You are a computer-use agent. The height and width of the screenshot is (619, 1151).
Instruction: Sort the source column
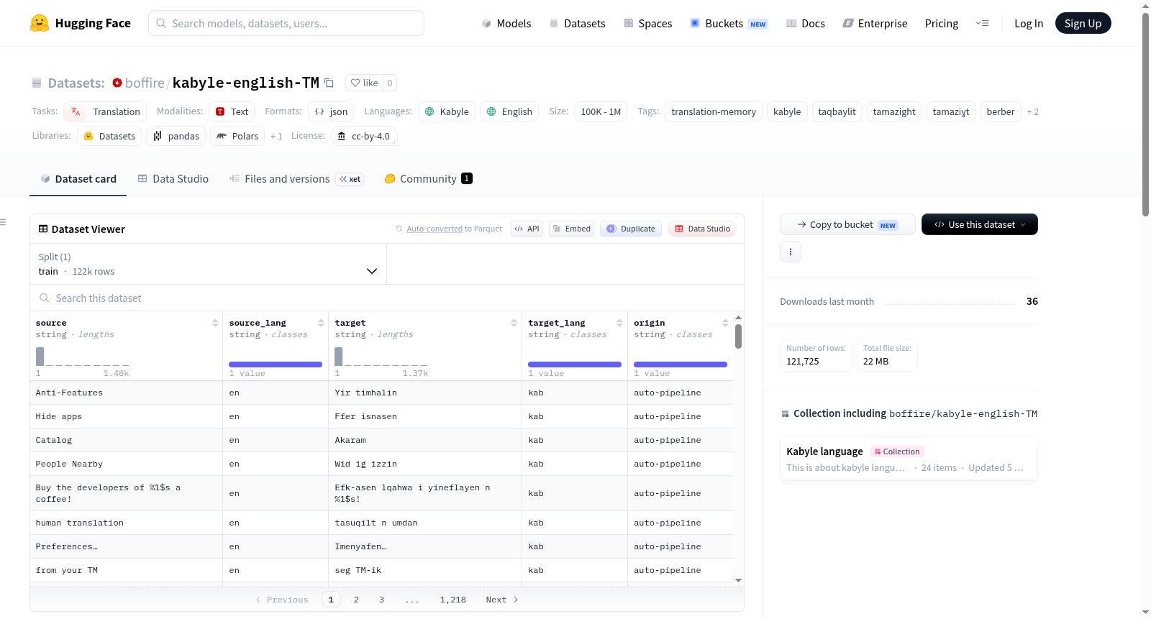215,323
